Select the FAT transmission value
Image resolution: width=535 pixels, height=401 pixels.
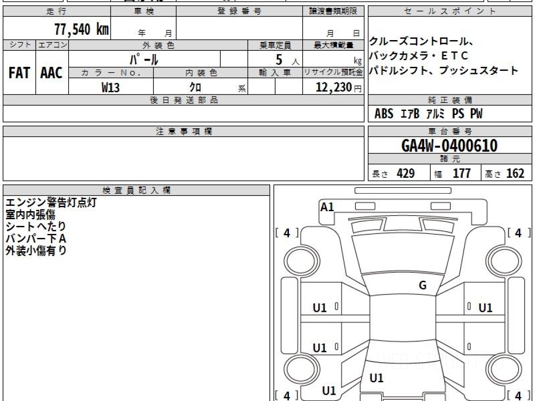[19, 73]
